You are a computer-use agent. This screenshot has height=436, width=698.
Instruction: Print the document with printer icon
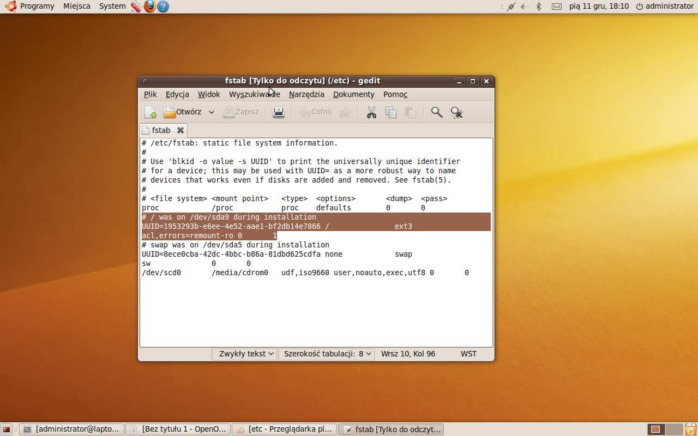click(x=279, y=112)
